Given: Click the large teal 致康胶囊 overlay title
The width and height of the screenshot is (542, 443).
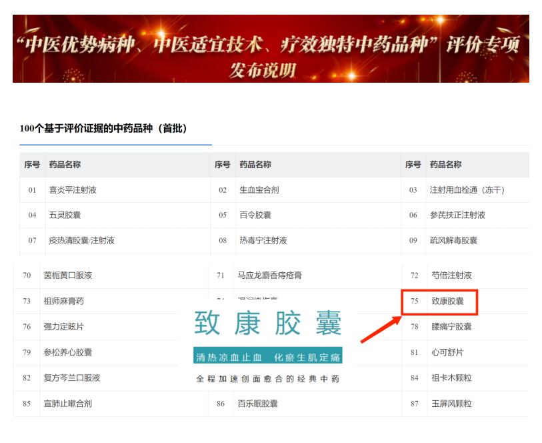Looking at the screenshot, I should 268,324.
